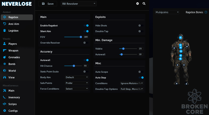Click the Hit Chance value field 55
Image resolution: width=209 pixels, height=115 pixels.
[x=86, y=66]
